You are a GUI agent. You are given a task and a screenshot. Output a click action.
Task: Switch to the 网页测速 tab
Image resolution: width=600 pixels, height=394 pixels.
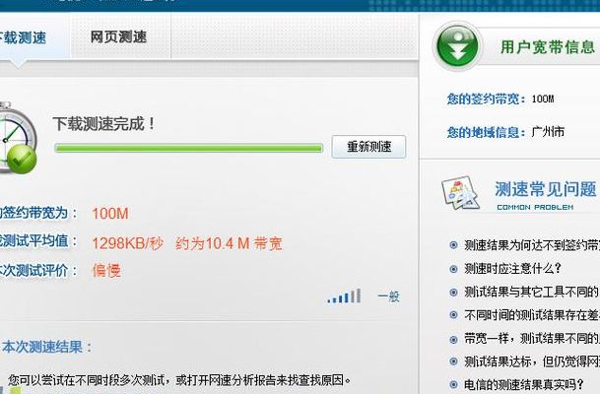(x=118, y=37)
